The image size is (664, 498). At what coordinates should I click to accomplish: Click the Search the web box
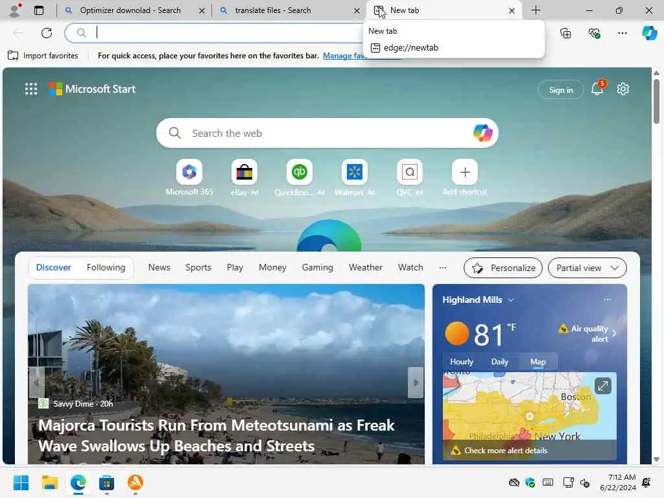click(327, 133)
